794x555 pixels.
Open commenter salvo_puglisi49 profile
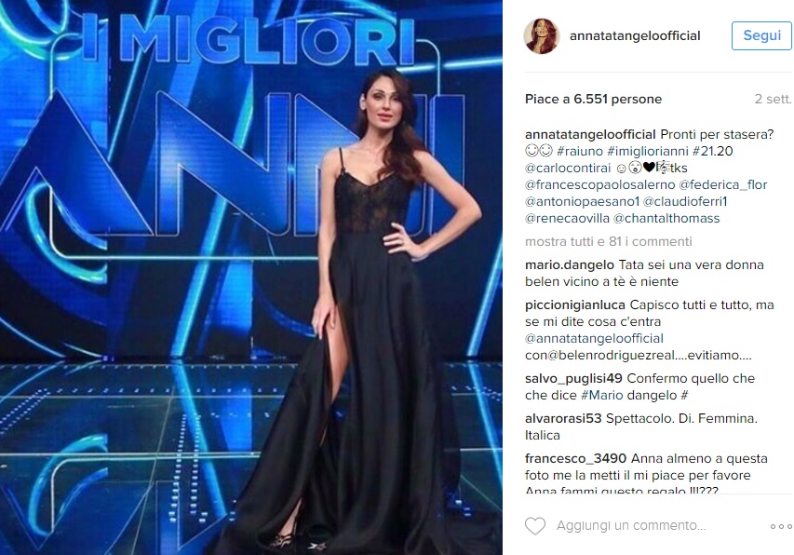pos(573,378)
